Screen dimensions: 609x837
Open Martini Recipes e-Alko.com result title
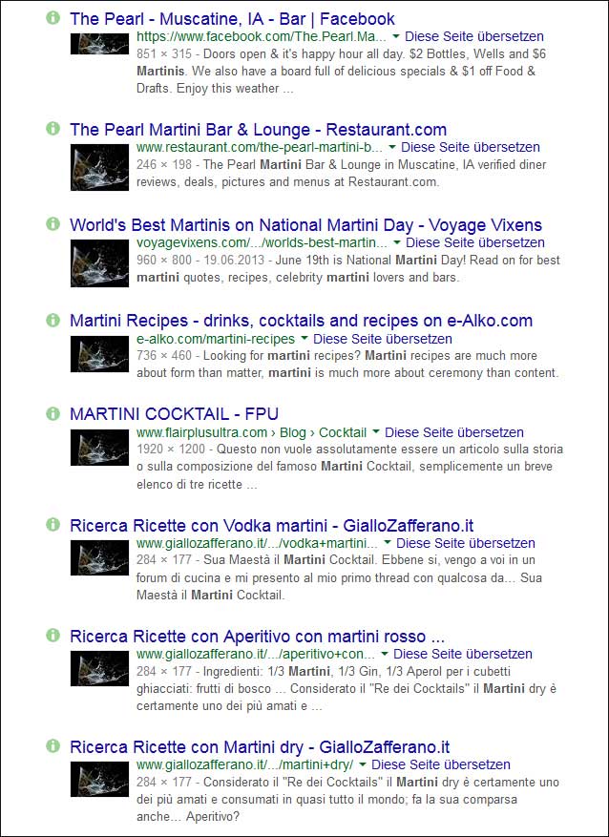click(301, 321)
